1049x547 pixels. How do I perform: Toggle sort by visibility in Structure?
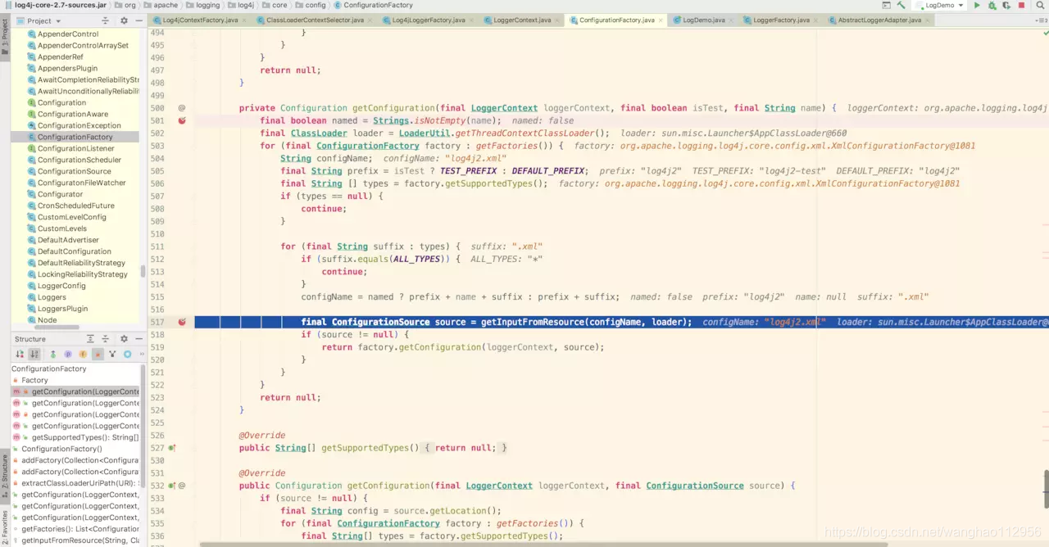[x=19, y=355]
